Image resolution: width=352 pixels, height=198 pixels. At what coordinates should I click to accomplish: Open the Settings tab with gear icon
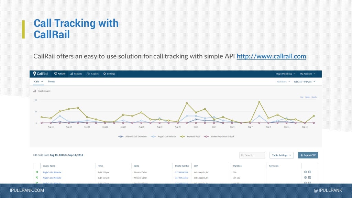point(109,74)
